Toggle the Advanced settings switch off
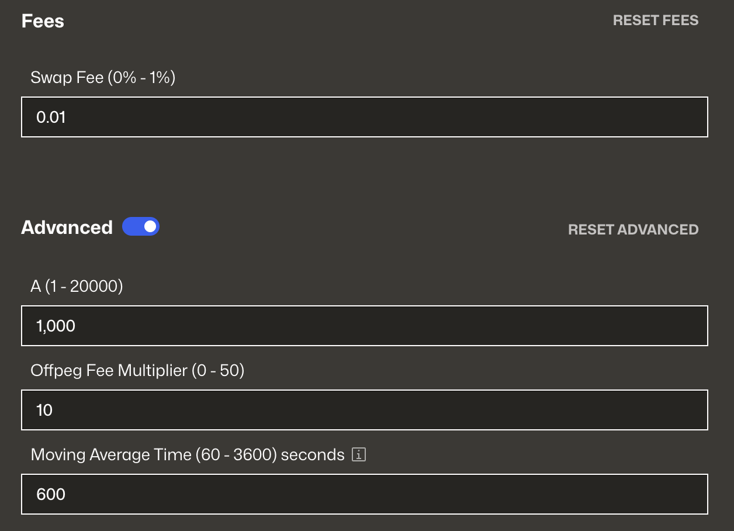Screen dimensions: 734x531 click(x=141, y=227)
